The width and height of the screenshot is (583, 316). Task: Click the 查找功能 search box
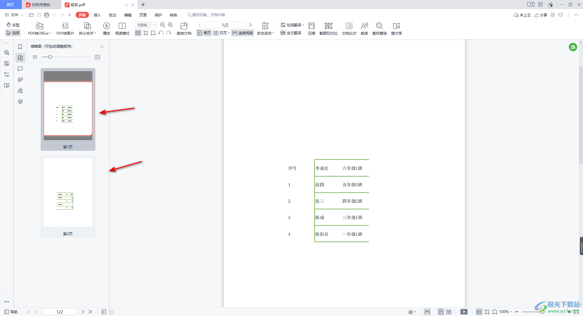[x=206, y=15]
